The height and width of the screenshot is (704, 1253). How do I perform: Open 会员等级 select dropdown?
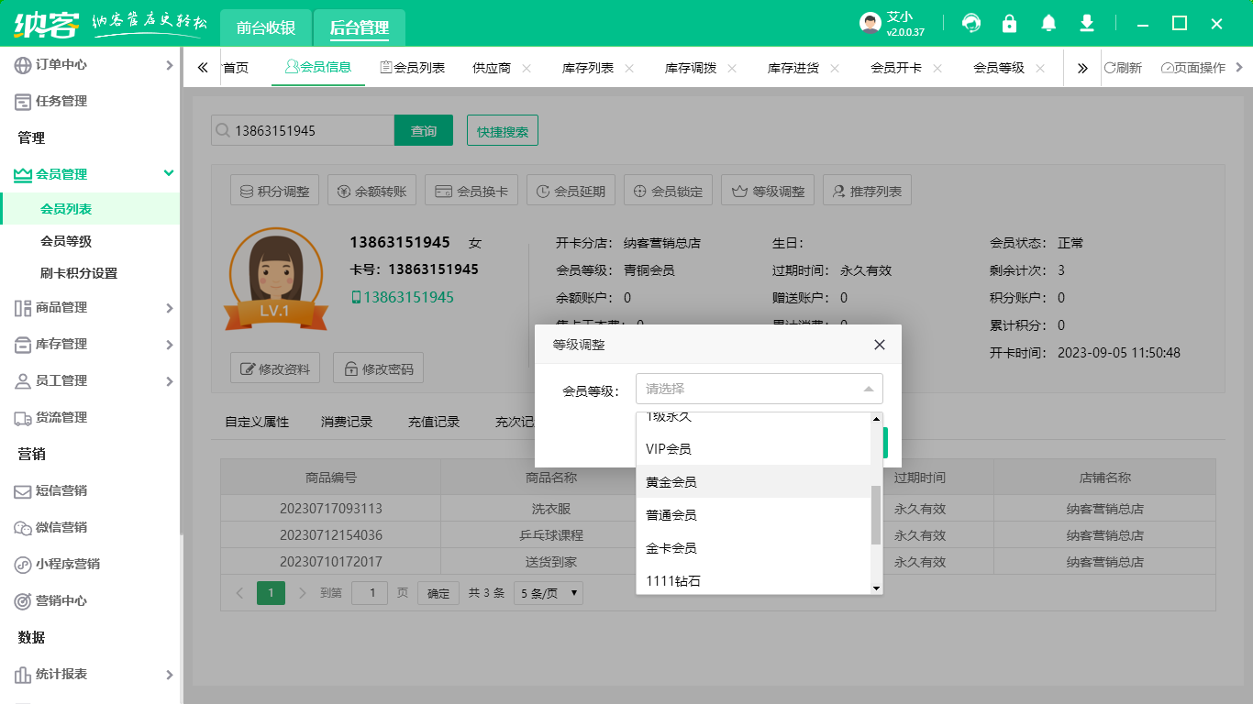[760, 389]
